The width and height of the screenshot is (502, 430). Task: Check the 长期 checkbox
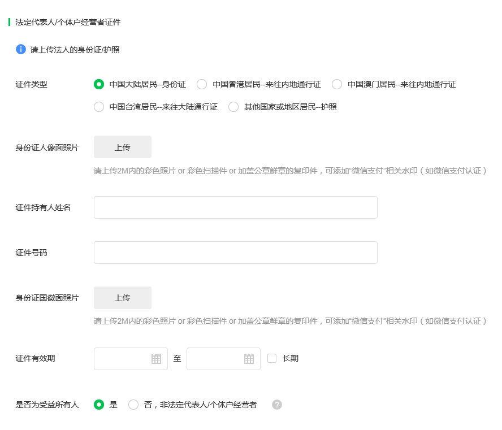tap(272, 358)
